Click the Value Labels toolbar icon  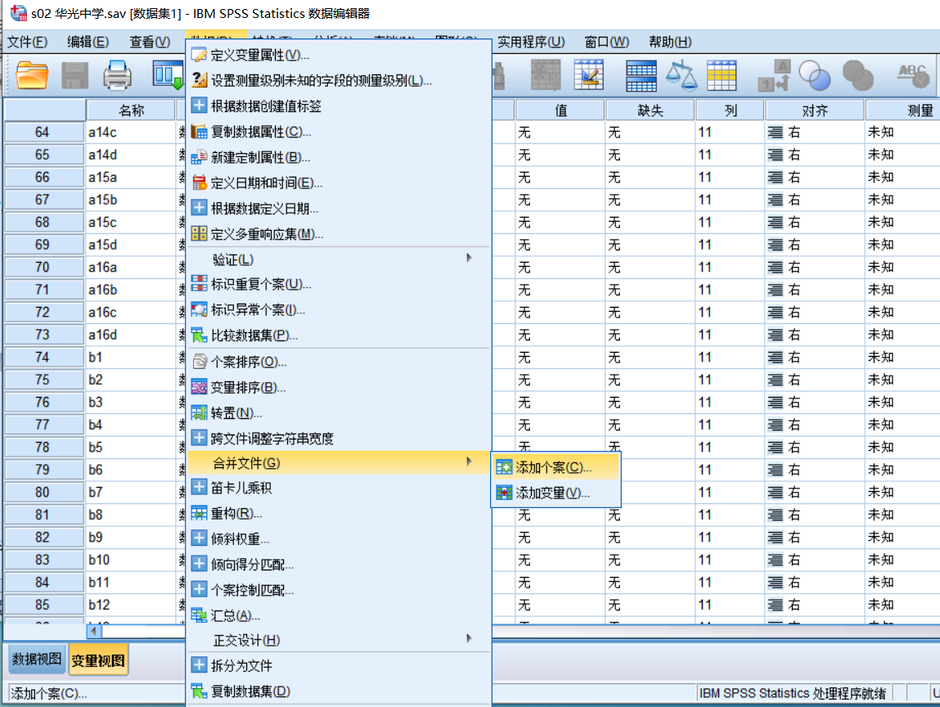(775, 75)
